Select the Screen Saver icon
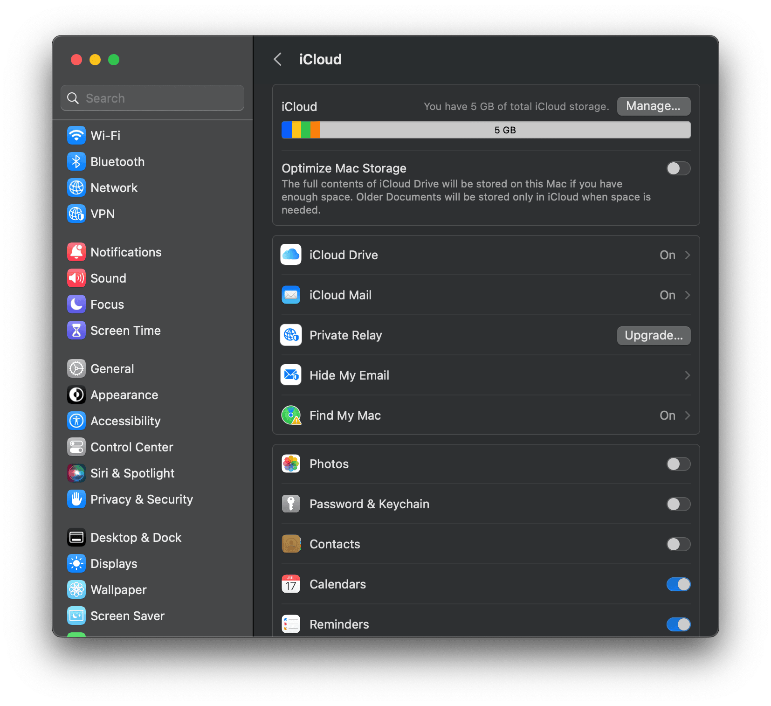 point(76,616)
